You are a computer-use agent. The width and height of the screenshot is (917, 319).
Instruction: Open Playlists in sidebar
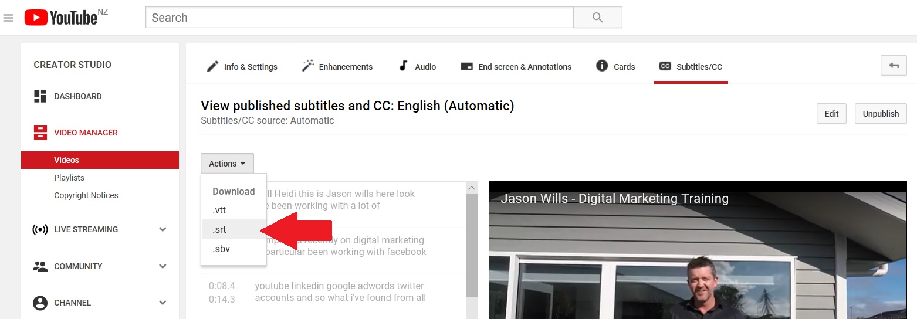coord(69,178)
